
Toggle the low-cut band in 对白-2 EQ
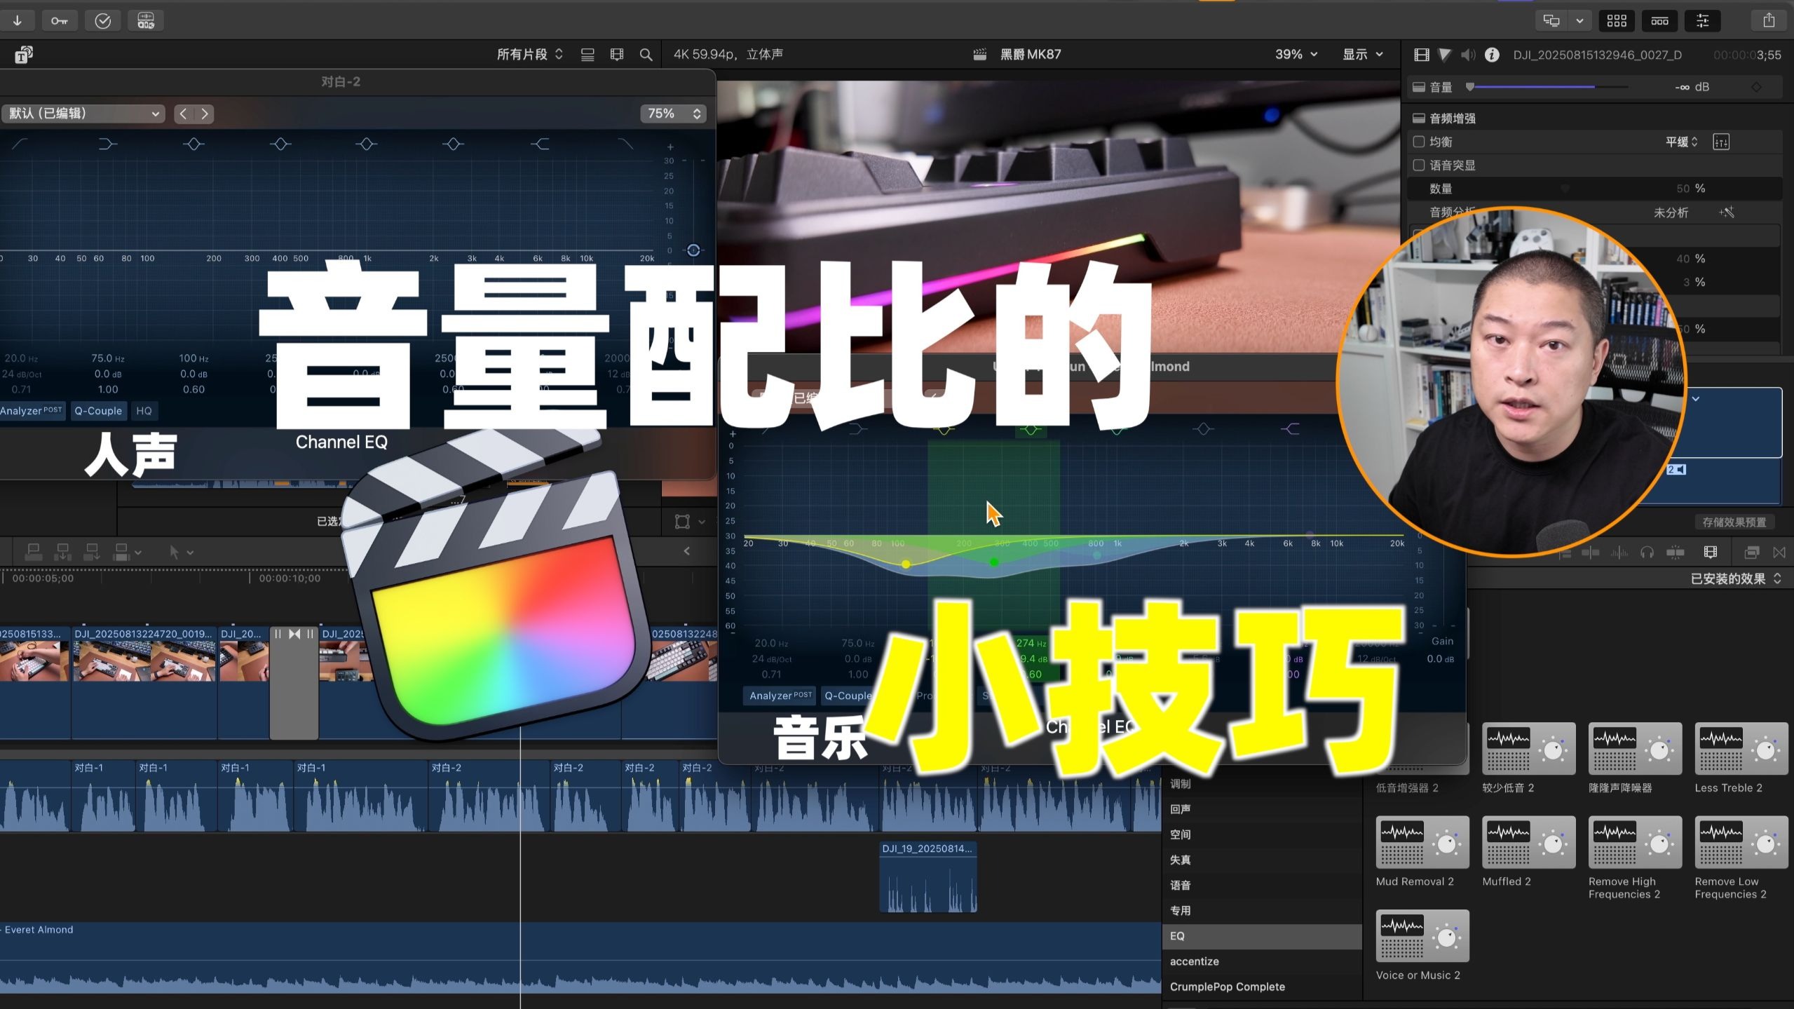click(19, 144)
